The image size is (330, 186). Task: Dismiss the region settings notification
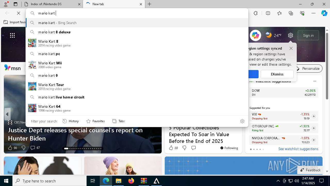pos(277,74)
